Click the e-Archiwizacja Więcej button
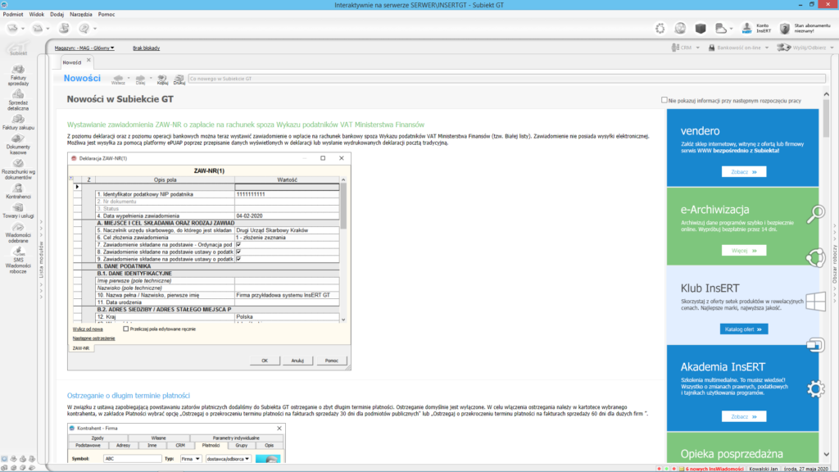Viewport: 839px width, 472px height. click(x=744, y=251)
